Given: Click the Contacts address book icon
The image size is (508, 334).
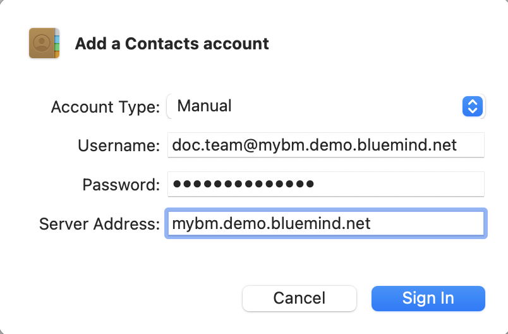Looking at the screenshot, I should (44, 43).
